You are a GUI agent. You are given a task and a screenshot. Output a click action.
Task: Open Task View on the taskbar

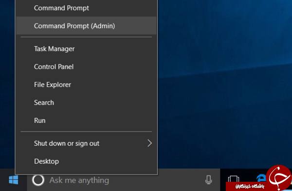(234, 179)
